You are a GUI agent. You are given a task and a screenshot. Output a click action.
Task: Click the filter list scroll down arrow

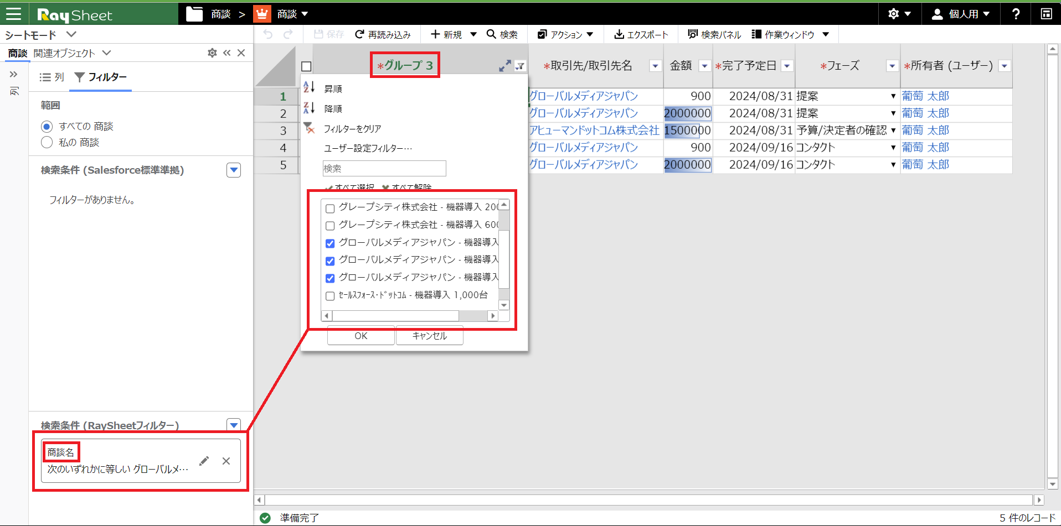click(504, 305)
